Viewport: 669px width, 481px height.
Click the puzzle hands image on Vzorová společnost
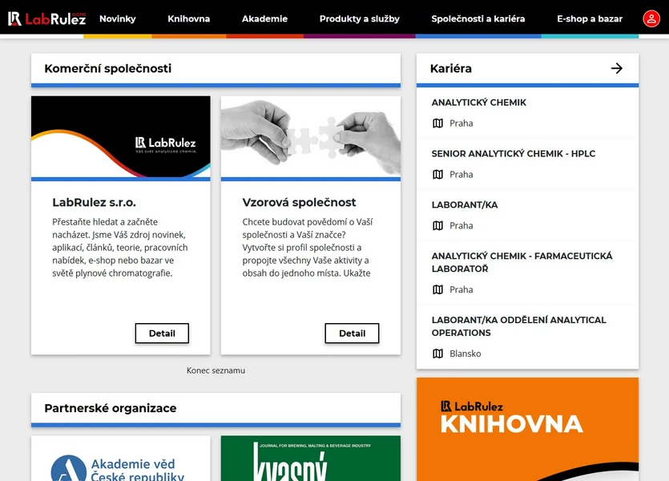tap(310, 137)
